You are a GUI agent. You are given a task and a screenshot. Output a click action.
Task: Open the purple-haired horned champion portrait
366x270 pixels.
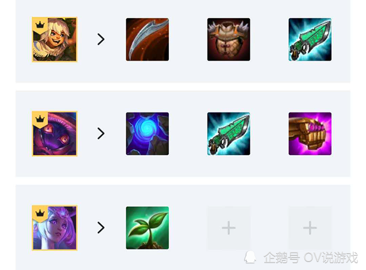coord(55,228)
